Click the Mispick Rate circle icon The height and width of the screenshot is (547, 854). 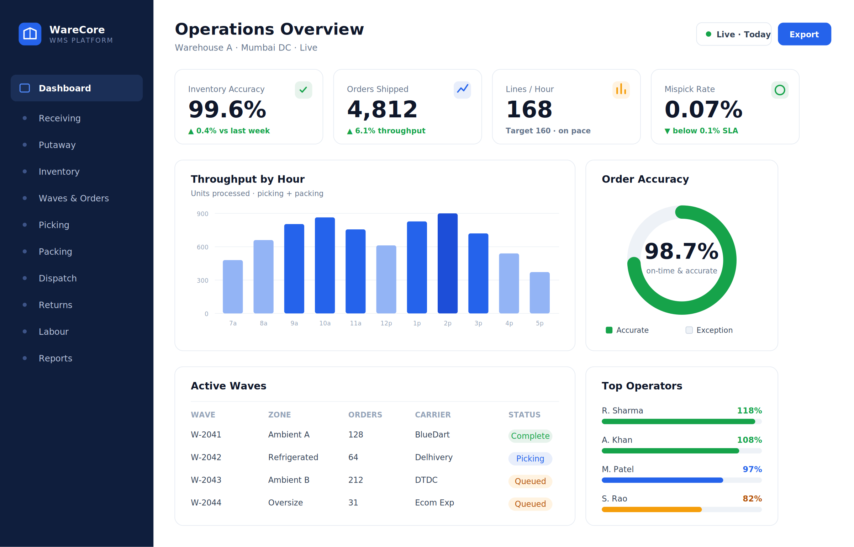[x=780, y=90]
